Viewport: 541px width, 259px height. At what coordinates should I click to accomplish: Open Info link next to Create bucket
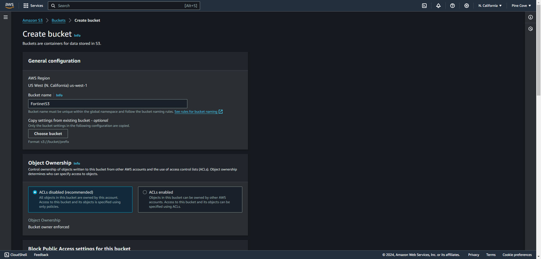pyautogui.click(x=77, y=36)
